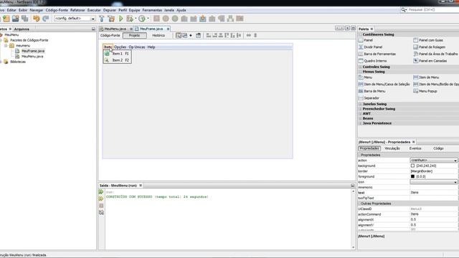
Task: Run the project with green play icon
Action: pos(121,19)
